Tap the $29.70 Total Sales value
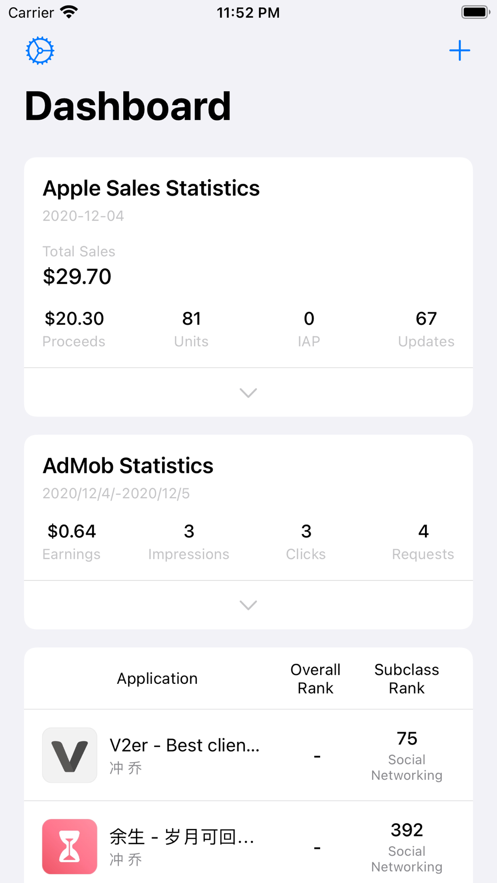 (x=77, y=276)
